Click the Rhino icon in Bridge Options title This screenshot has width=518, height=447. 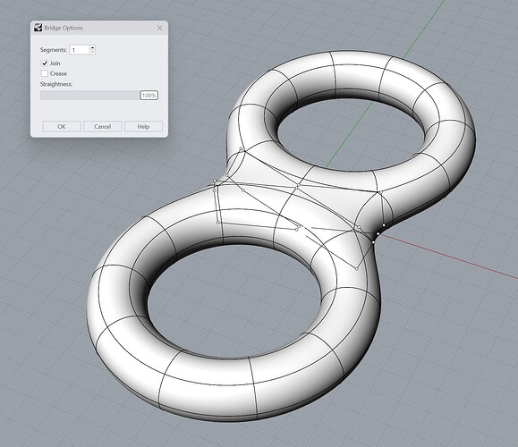[38, 28]
